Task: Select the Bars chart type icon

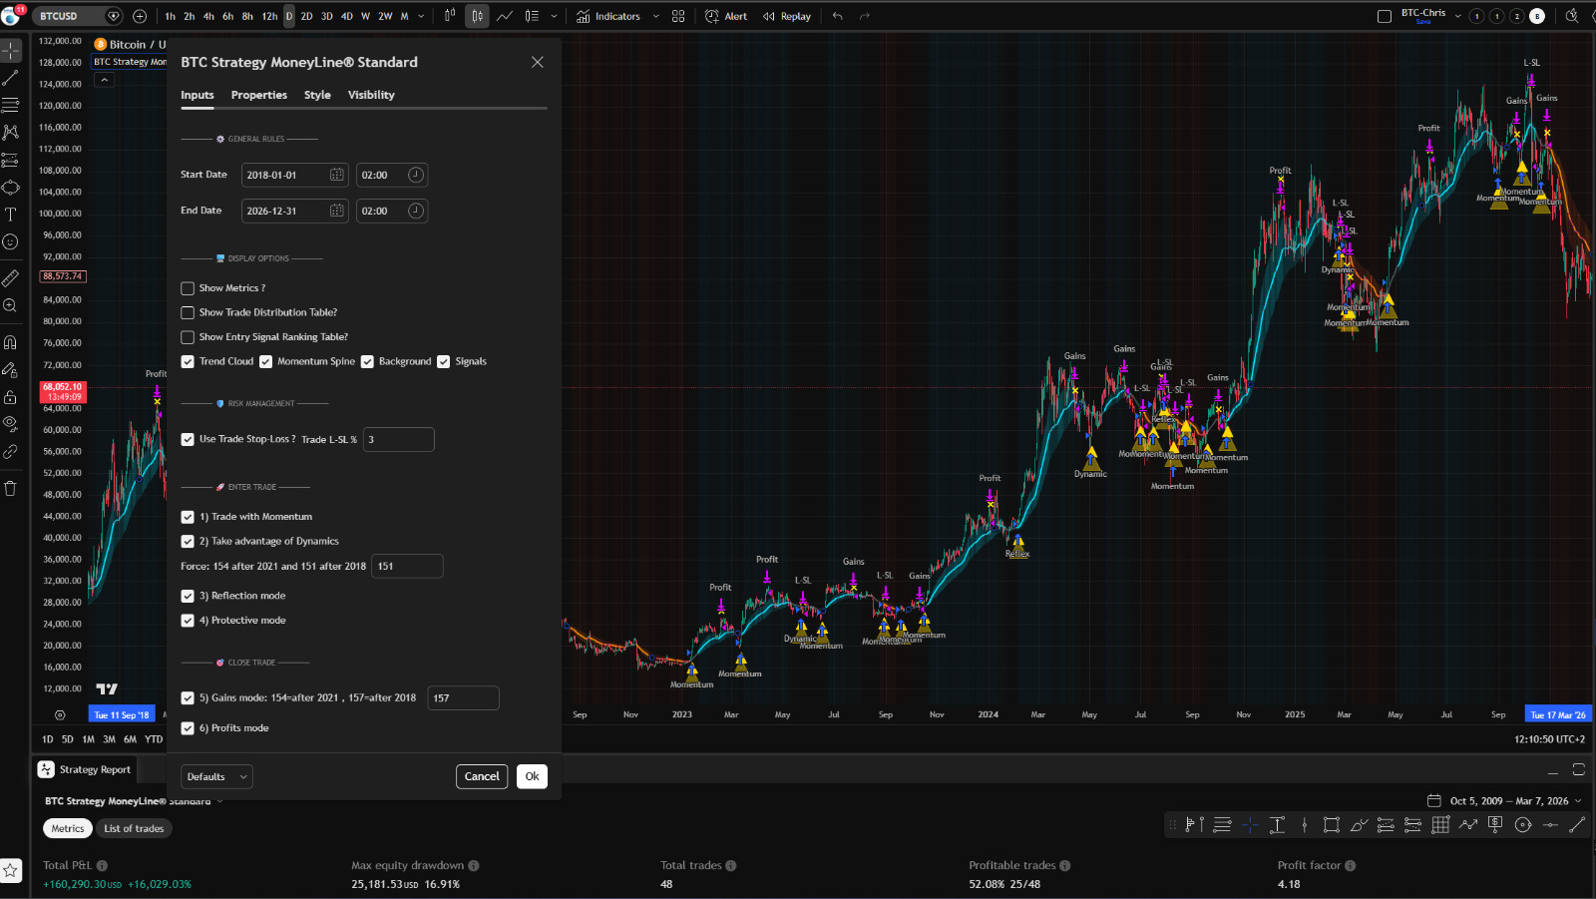Action: pos(450,16)
